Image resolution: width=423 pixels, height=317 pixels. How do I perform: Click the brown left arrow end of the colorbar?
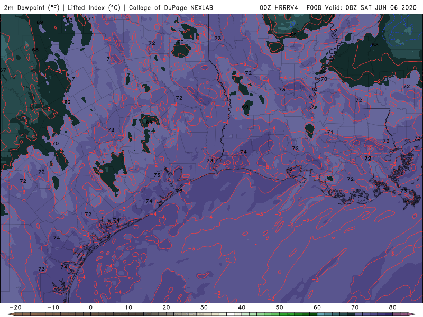[x=11, y=314]
